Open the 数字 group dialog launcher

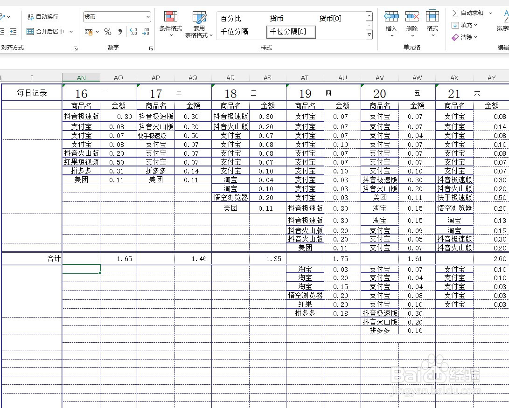coord(152,48)
